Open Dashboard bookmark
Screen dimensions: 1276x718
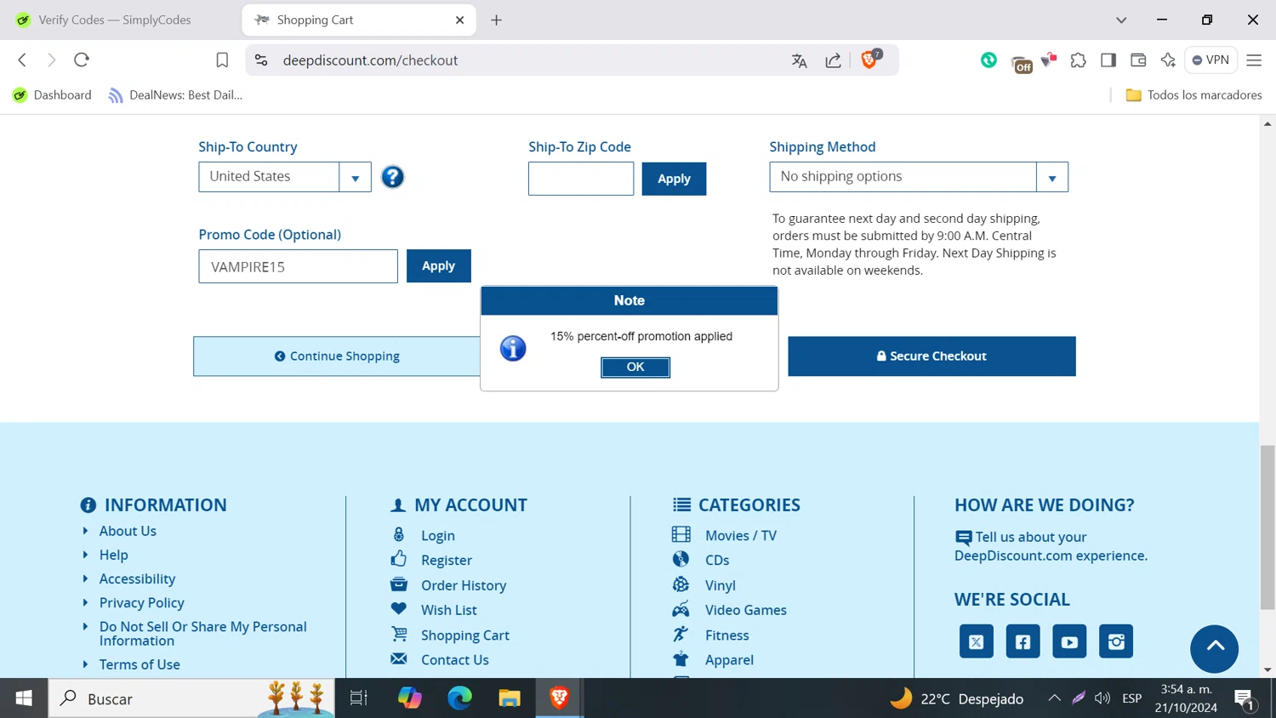(53, 95)
